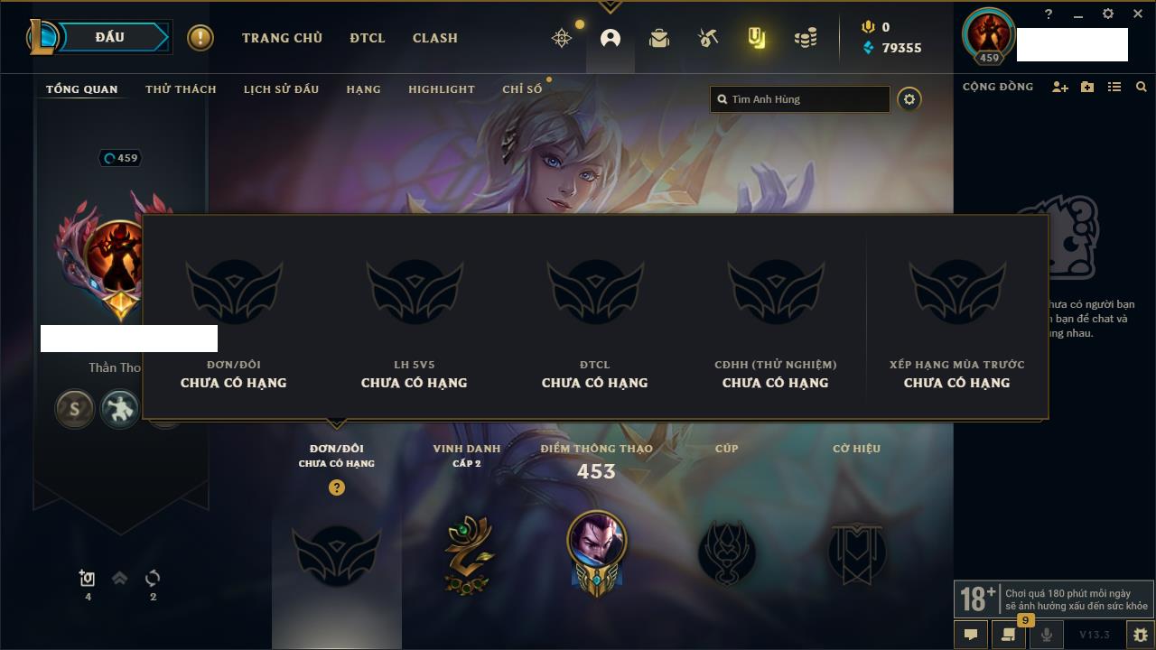The image size is (1156, 650).
Task: Open the chat bubble panel
Action: pos(971,635)
